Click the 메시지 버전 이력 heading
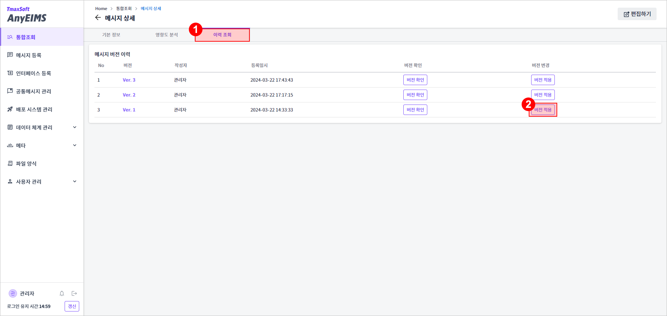Screen dimensions: 667x316 [112, 54]
